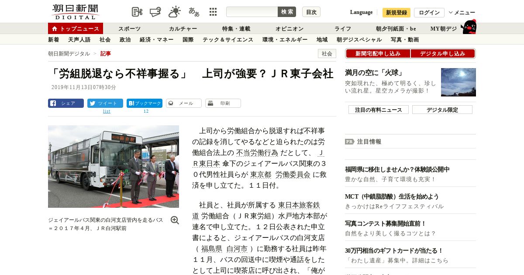This screenshot has height=275, width=524.
Task: Click 注目の有料ニュース tab
Action: (x=379, y=110)
